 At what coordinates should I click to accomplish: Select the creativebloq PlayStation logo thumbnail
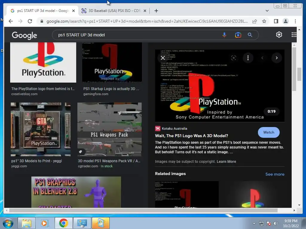(43, 62)
